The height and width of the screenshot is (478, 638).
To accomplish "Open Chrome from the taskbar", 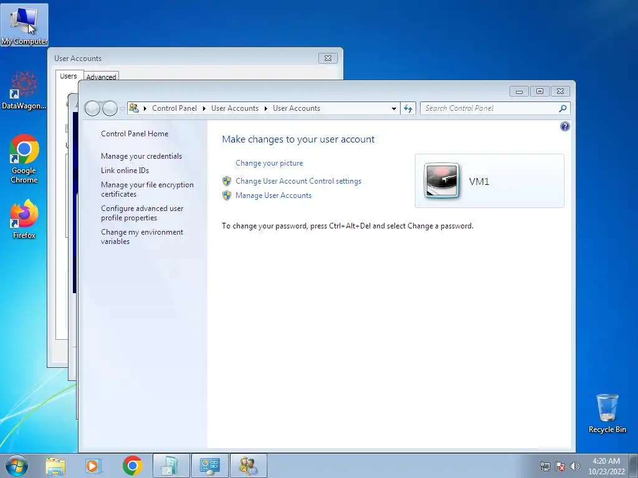I will coord(132,466).
